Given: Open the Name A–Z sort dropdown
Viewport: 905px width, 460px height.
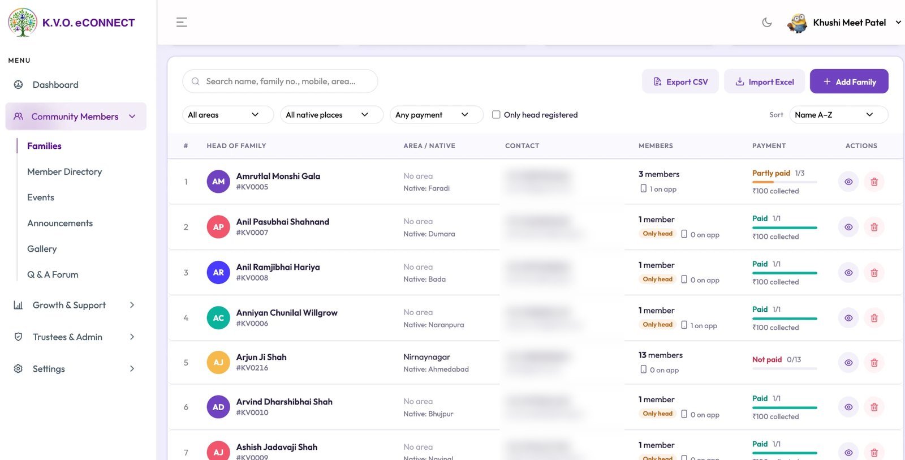Looking at the screenshot, I should tap(839, 115).
